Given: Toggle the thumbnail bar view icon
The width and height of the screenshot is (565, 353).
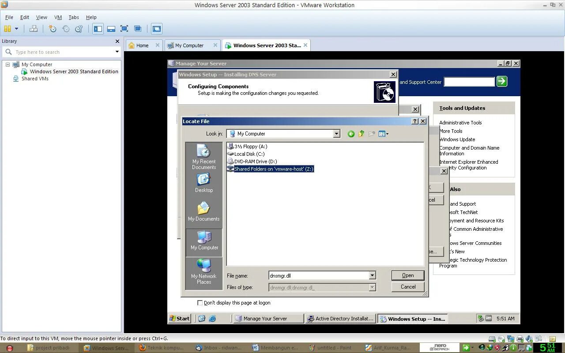Looking at the screenshot, I should click(111, 29).
